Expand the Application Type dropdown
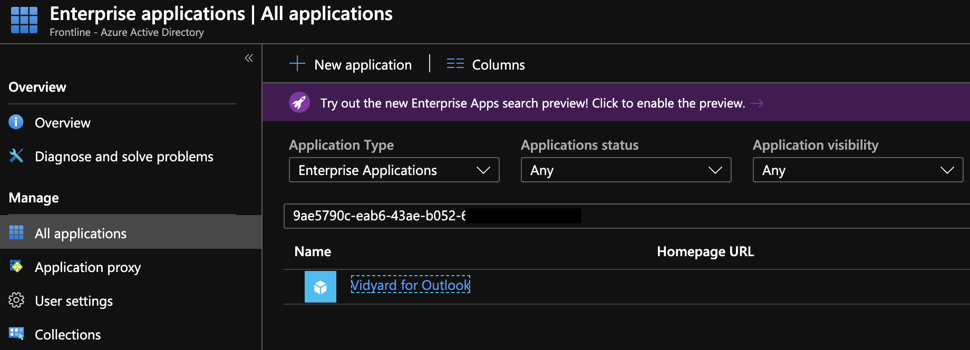The width and height of the screenshot is (970, 350). tap(394, 170)
